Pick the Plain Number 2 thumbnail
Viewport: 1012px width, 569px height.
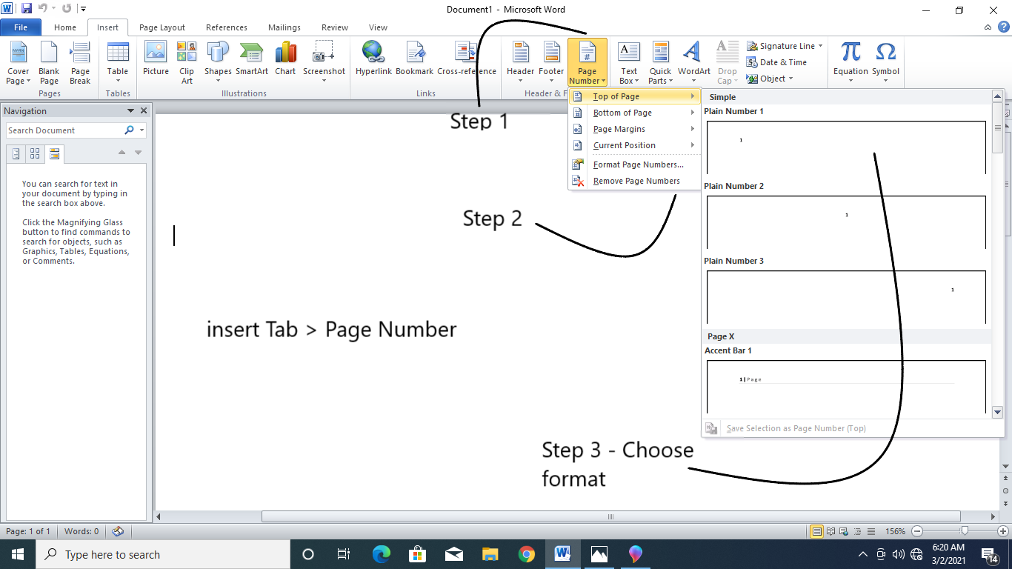pyautogui.click(x=846, y=222)
